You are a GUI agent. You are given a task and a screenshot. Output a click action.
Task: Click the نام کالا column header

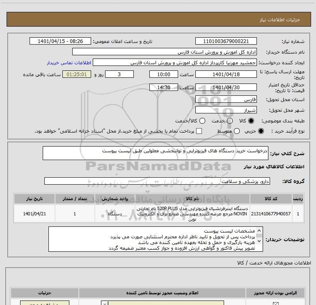[192, 199]
